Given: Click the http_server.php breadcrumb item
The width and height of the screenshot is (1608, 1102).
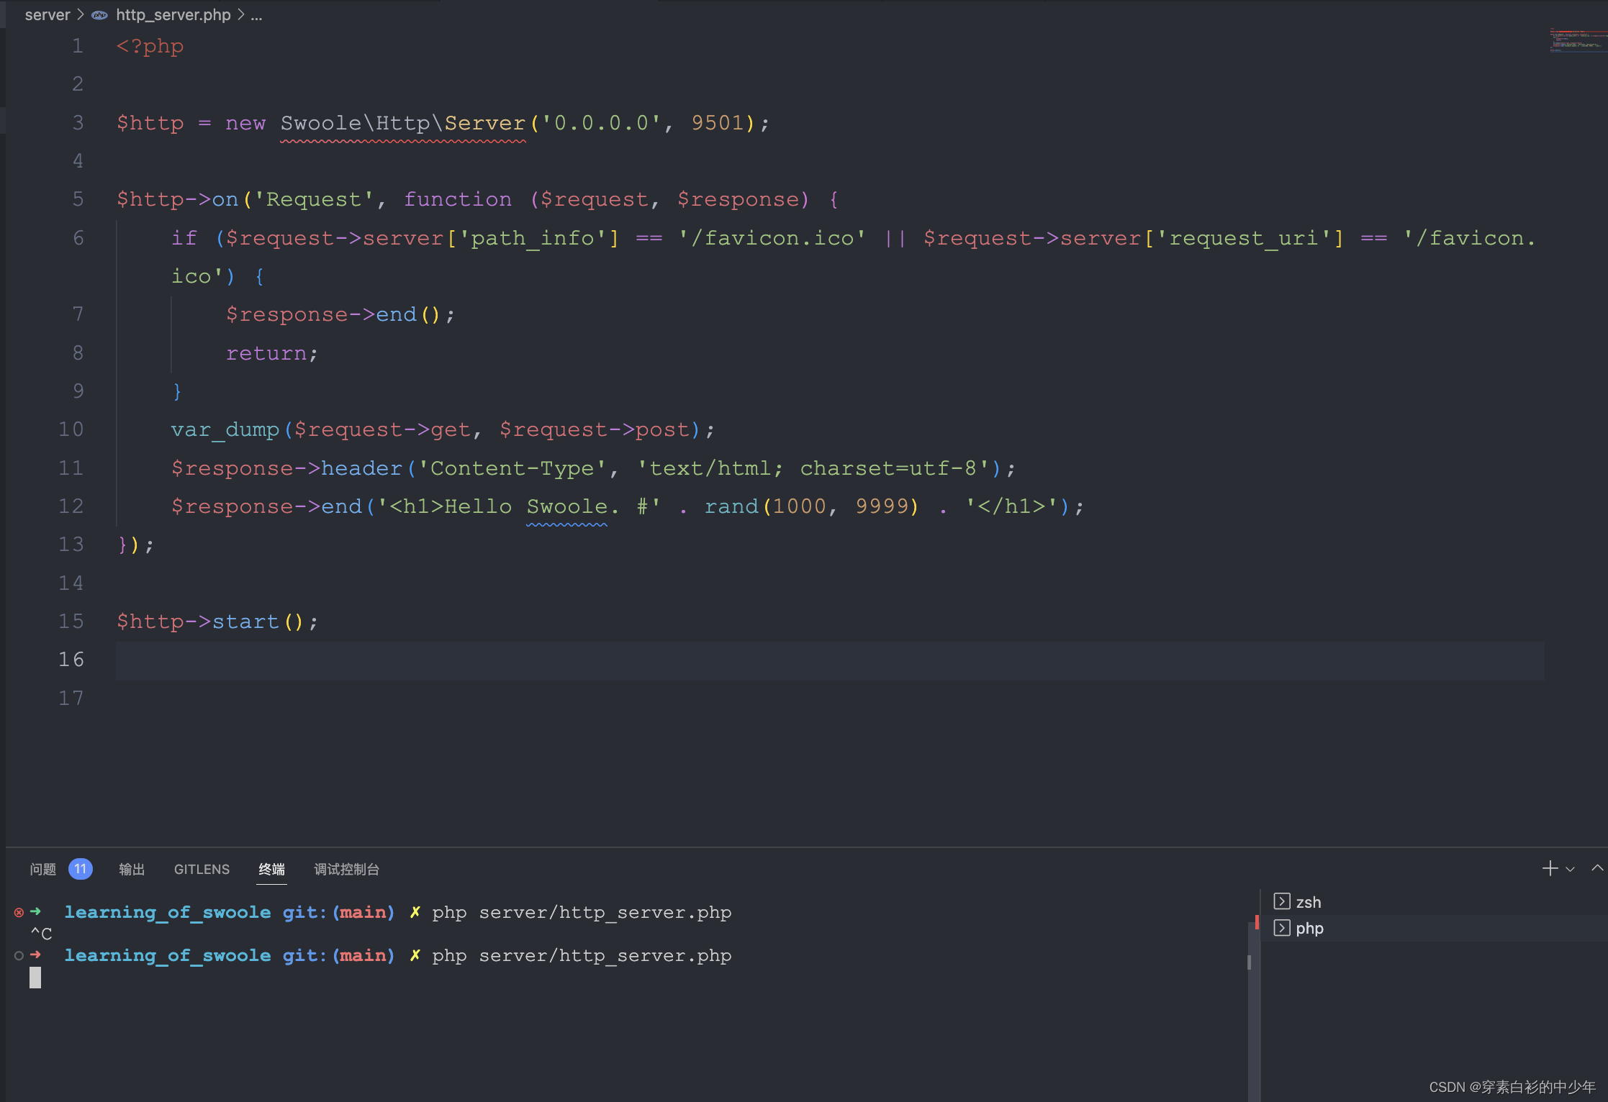Looking at the screenshot, I should (173, 15).
